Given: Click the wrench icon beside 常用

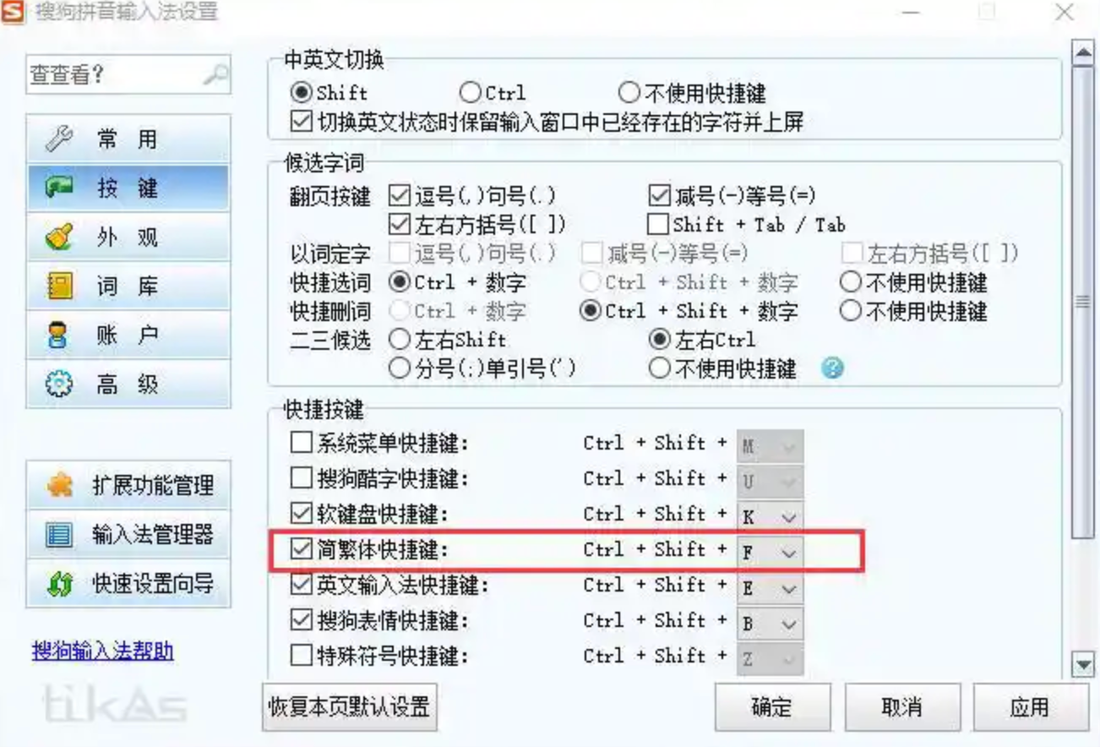Looking at the screenshot, I should tap(58, 139).
